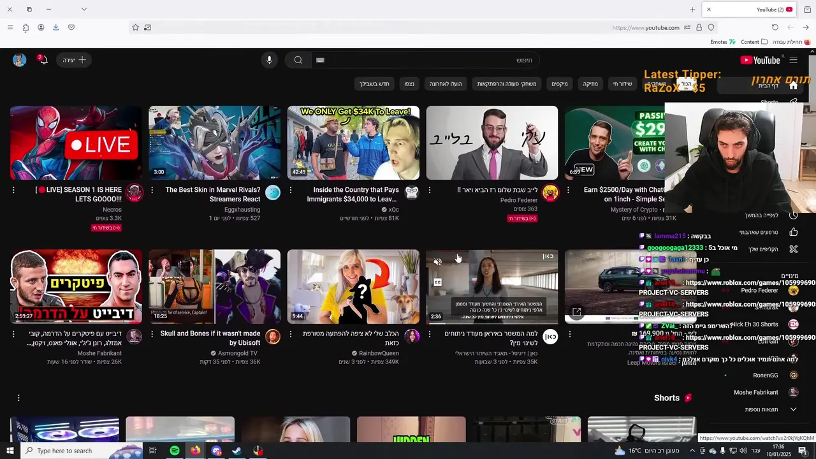Select the 'שידור חי' filter chip
Screen dimensions: 816x459
pos(623,84)
